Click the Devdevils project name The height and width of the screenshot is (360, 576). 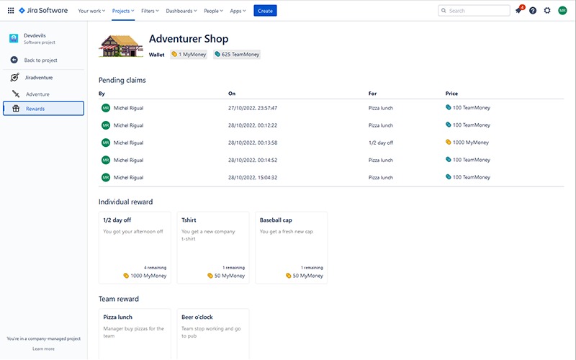pos(35,35)
